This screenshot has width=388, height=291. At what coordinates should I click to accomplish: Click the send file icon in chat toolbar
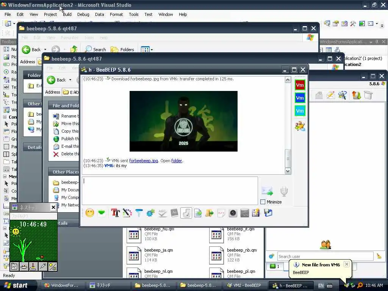point(198,213)
